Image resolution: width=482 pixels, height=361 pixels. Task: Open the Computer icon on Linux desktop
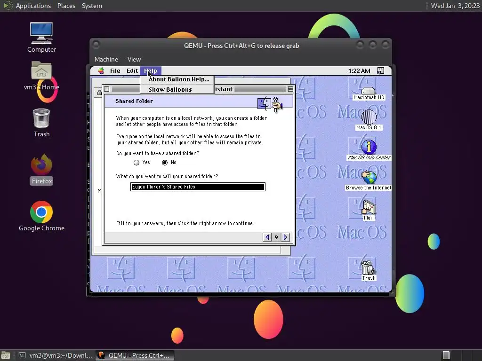[41, 38]
